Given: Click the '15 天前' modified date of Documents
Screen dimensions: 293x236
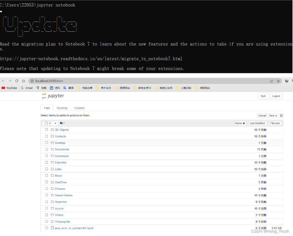Looking at the screenshot, I should pyautogui.click(x=262, y=149).
